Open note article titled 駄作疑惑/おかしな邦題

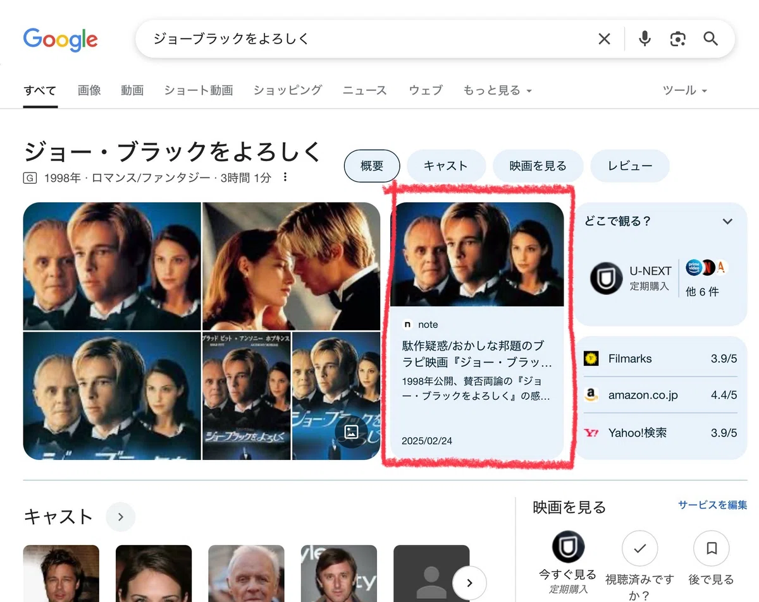478,355
